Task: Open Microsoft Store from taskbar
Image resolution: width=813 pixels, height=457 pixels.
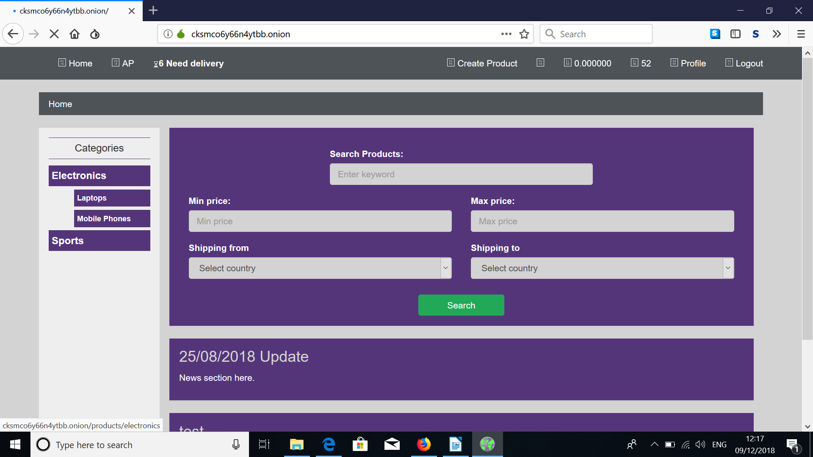Action: click(x=360, y=444)
